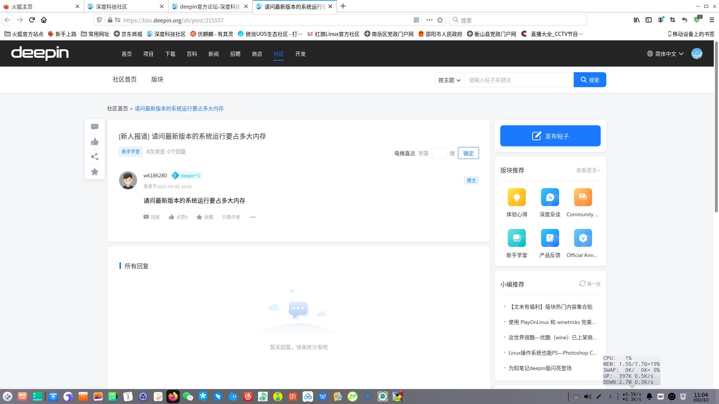Open the 查看更多 link
Image resolution: width=719 pixels, height=404 pixels.
point(588,170)
